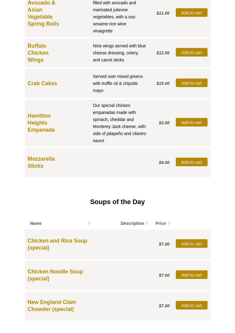Open the Mozzarella Sticks product link
Image resolution: width=235 pixels, height=333 pixels.
click(x=41, y=162)
